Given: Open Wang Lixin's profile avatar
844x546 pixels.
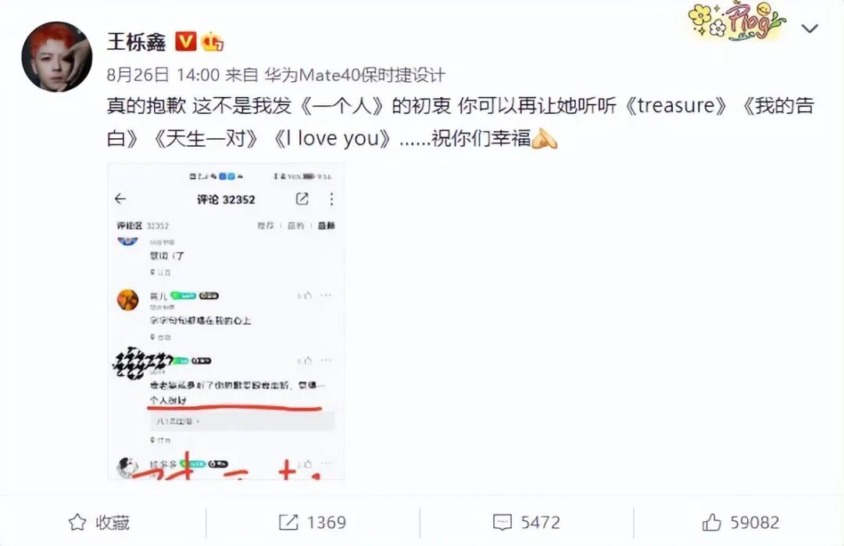Looking at the screenshot, I should 56,57.
